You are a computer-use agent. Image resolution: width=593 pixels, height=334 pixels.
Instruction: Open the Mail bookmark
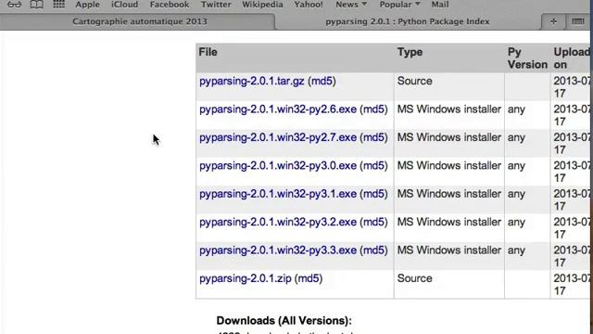coord(440,5)
